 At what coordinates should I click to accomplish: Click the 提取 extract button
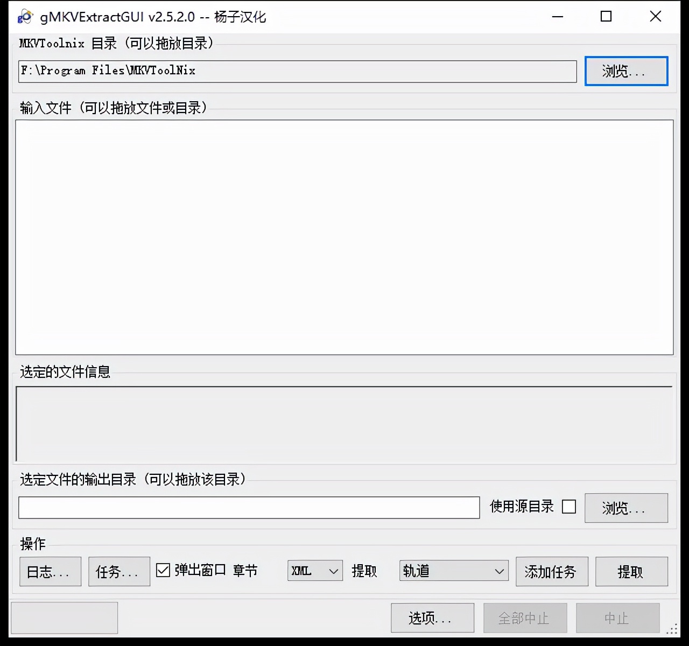click(x=631, y=572)
